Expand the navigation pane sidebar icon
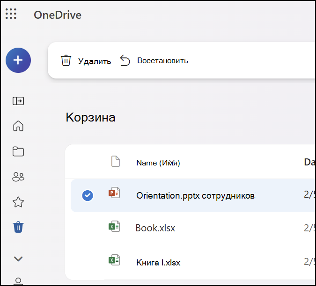This screenshot has width=316, height=286. tap(18, 101)
